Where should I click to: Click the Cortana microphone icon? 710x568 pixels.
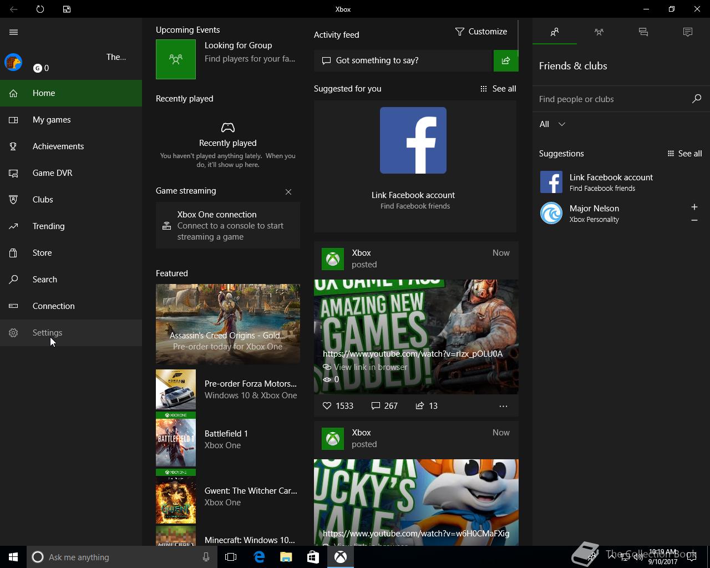(206, 557)
